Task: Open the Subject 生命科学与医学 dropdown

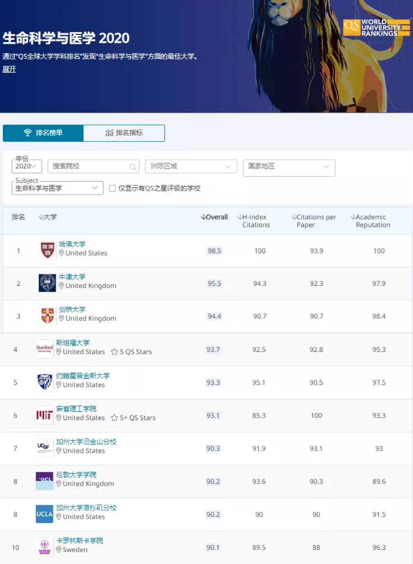Action: tap(57, 188)
